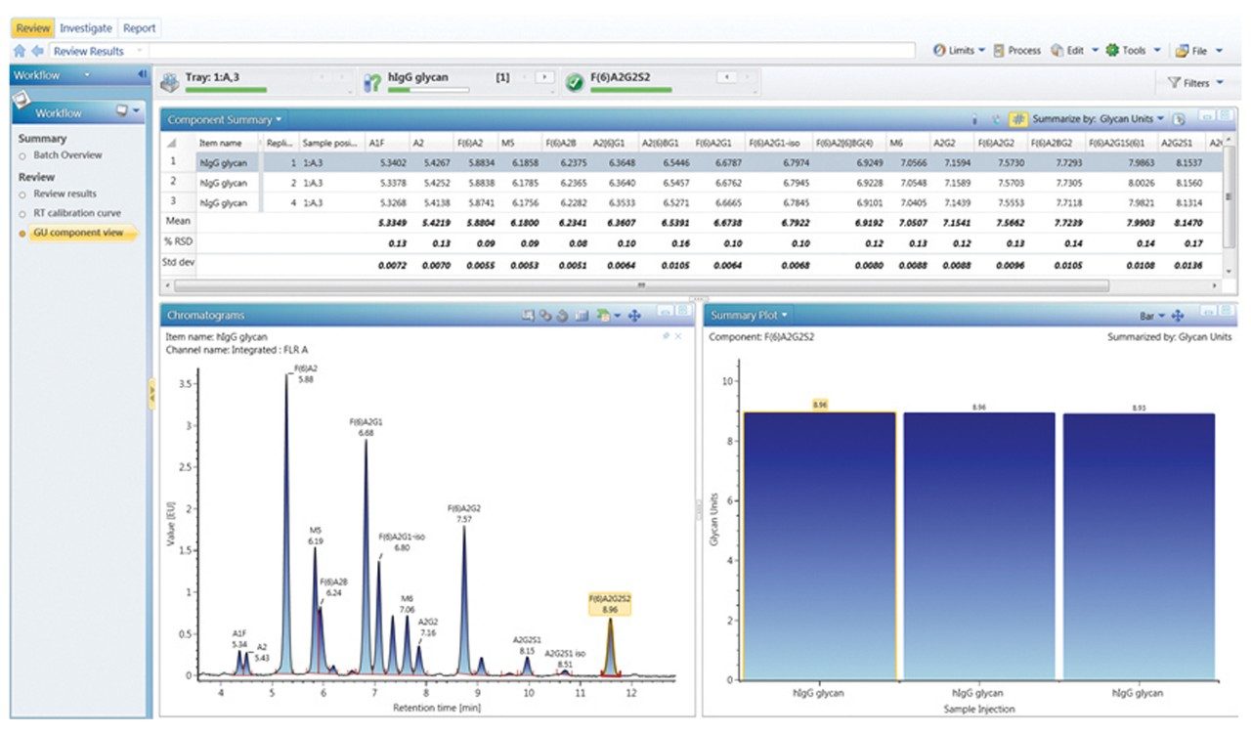Click the M5 6.19 peak label
This screenshot has width=1251, height=734.
(315, 534)
